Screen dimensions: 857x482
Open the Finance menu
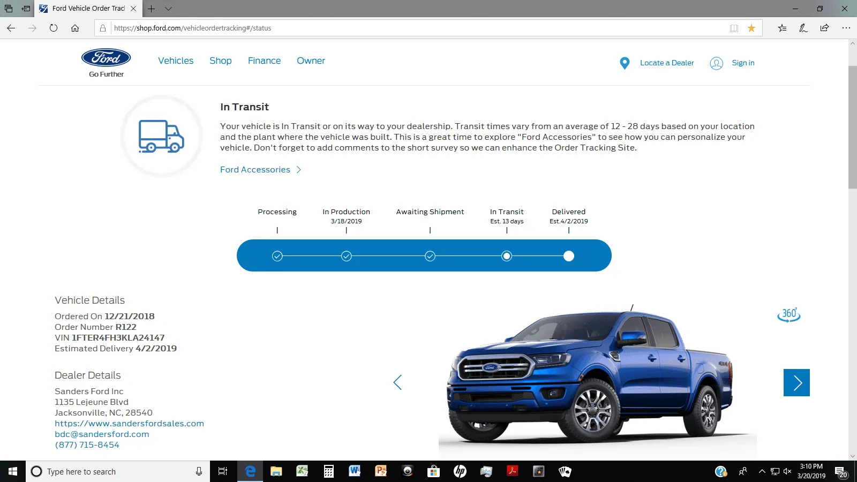(264, 61)
